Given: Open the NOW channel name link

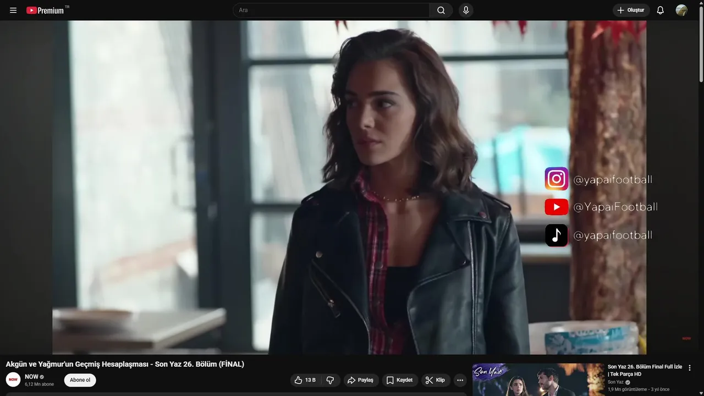Looking at the screenshot, I should pos(31,377).
